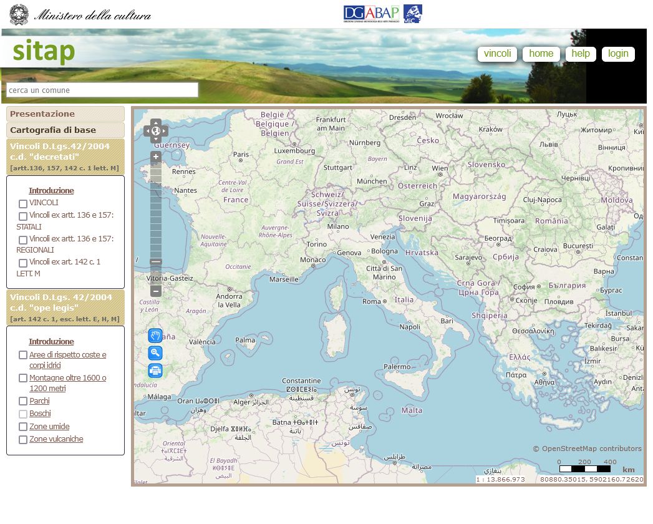Focus the 'cerca un comune' search field
Image resolution: width=653 pixels, height=524 pixels.
click(x=102, y=90)
